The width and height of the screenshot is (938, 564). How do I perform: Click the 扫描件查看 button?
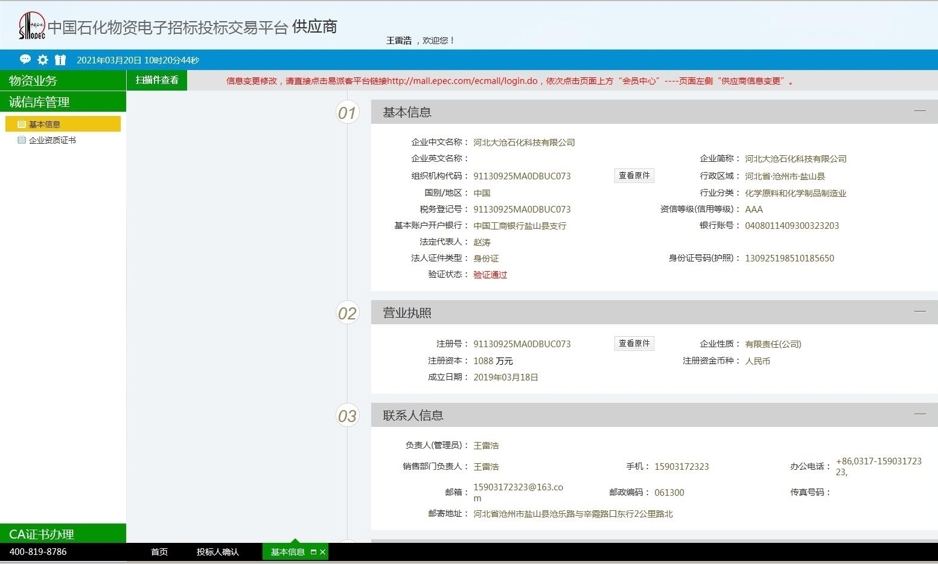click(157, 80)
